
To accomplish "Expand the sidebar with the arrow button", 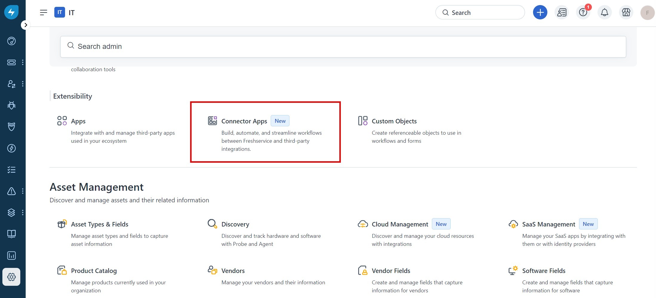I will [x=26, y=25].
